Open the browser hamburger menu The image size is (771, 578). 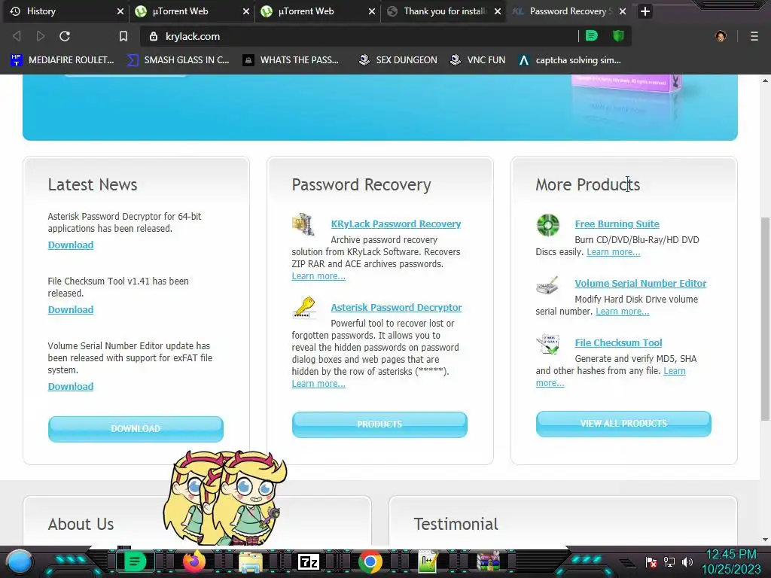pos(754,36)
